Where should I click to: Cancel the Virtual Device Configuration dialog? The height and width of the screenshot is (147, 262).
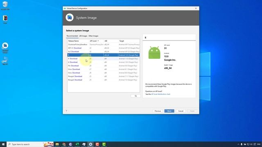click(x=181, y=111)
